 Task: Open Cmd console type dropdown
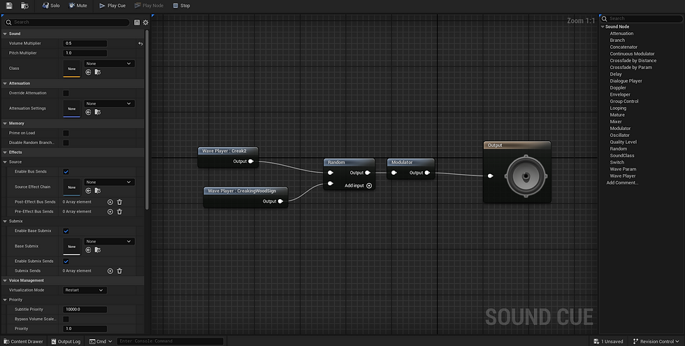(x=101, y=342)
